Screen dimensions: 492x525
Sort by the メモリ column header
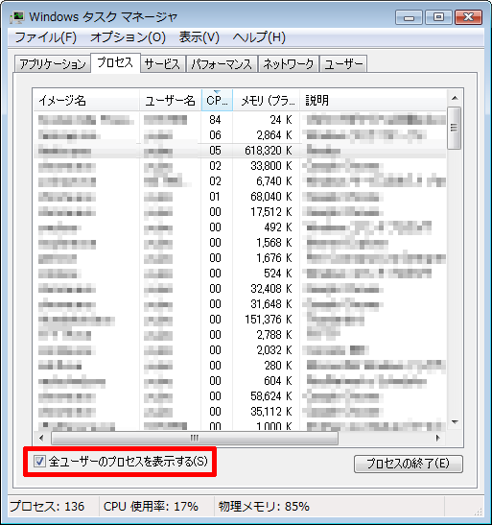pos(267,100)
